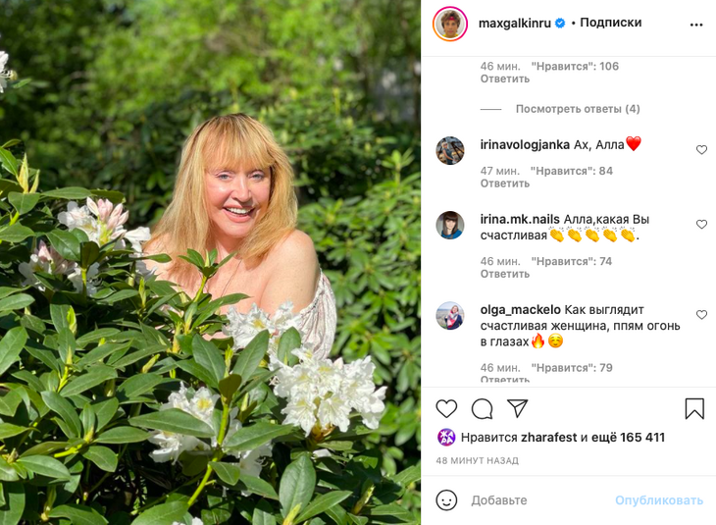Expand "Посмотреть ответы (4)" replies
The width and height of the screenshot is (716, 525).
pyautogui.click(x=578, y=109)
